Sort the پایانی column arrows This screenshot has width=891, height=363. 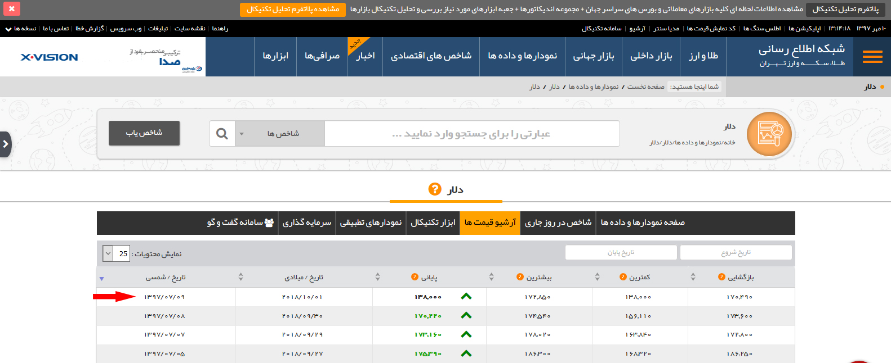point(378,277)
